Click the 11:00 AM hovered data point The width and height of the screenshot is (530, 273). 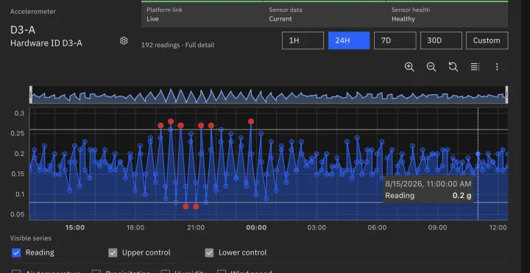[x=478, y=154]
